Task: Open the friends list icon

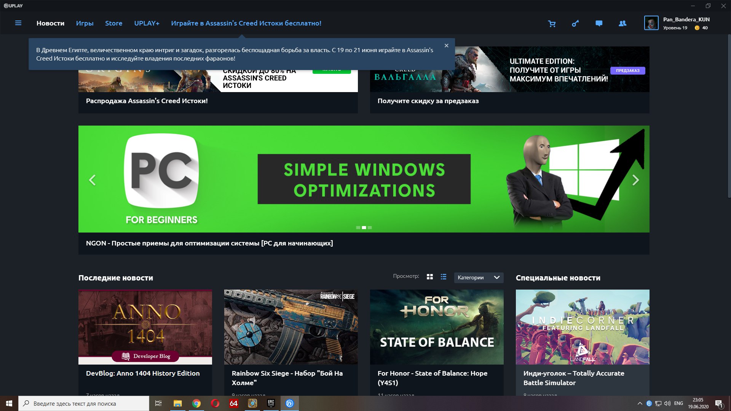Action: click(622, 24)
